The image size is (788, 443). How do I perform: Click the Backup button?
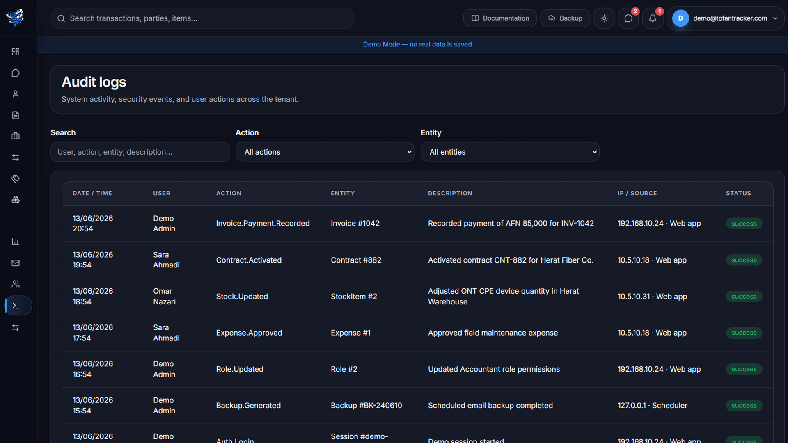pyautogui.click(x=565, y=18)
